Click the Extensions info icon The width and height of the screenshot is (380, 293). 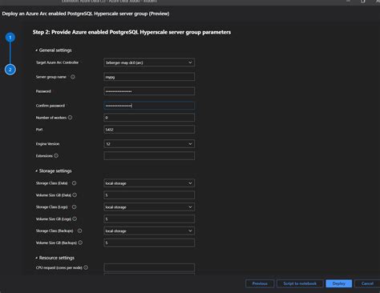[x=56, y=155]
